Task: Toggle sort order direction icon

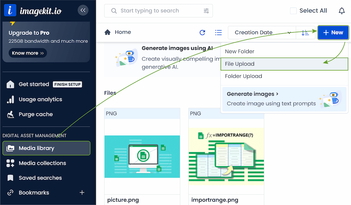Action: point(305,33)
